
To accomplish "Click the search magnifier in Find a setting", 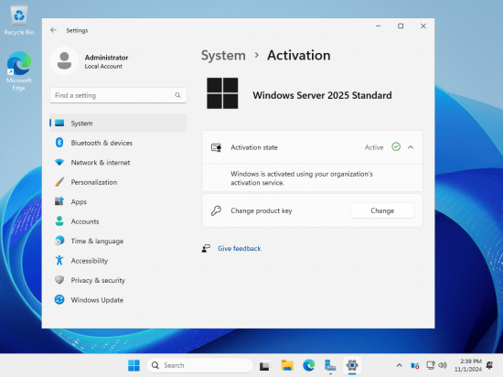I will click(x=177, y=95).
